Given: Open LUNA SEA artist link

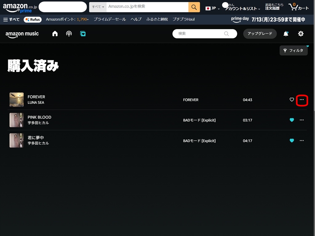Looking at the screenshot, I should point(36,103).
